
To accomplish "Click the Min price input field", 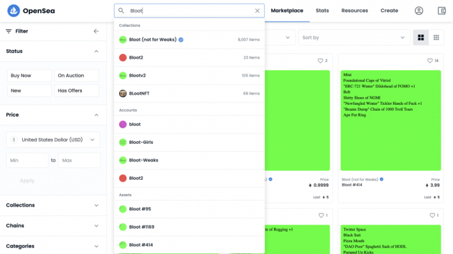I will pyautogui.click(x=27, y=160).
